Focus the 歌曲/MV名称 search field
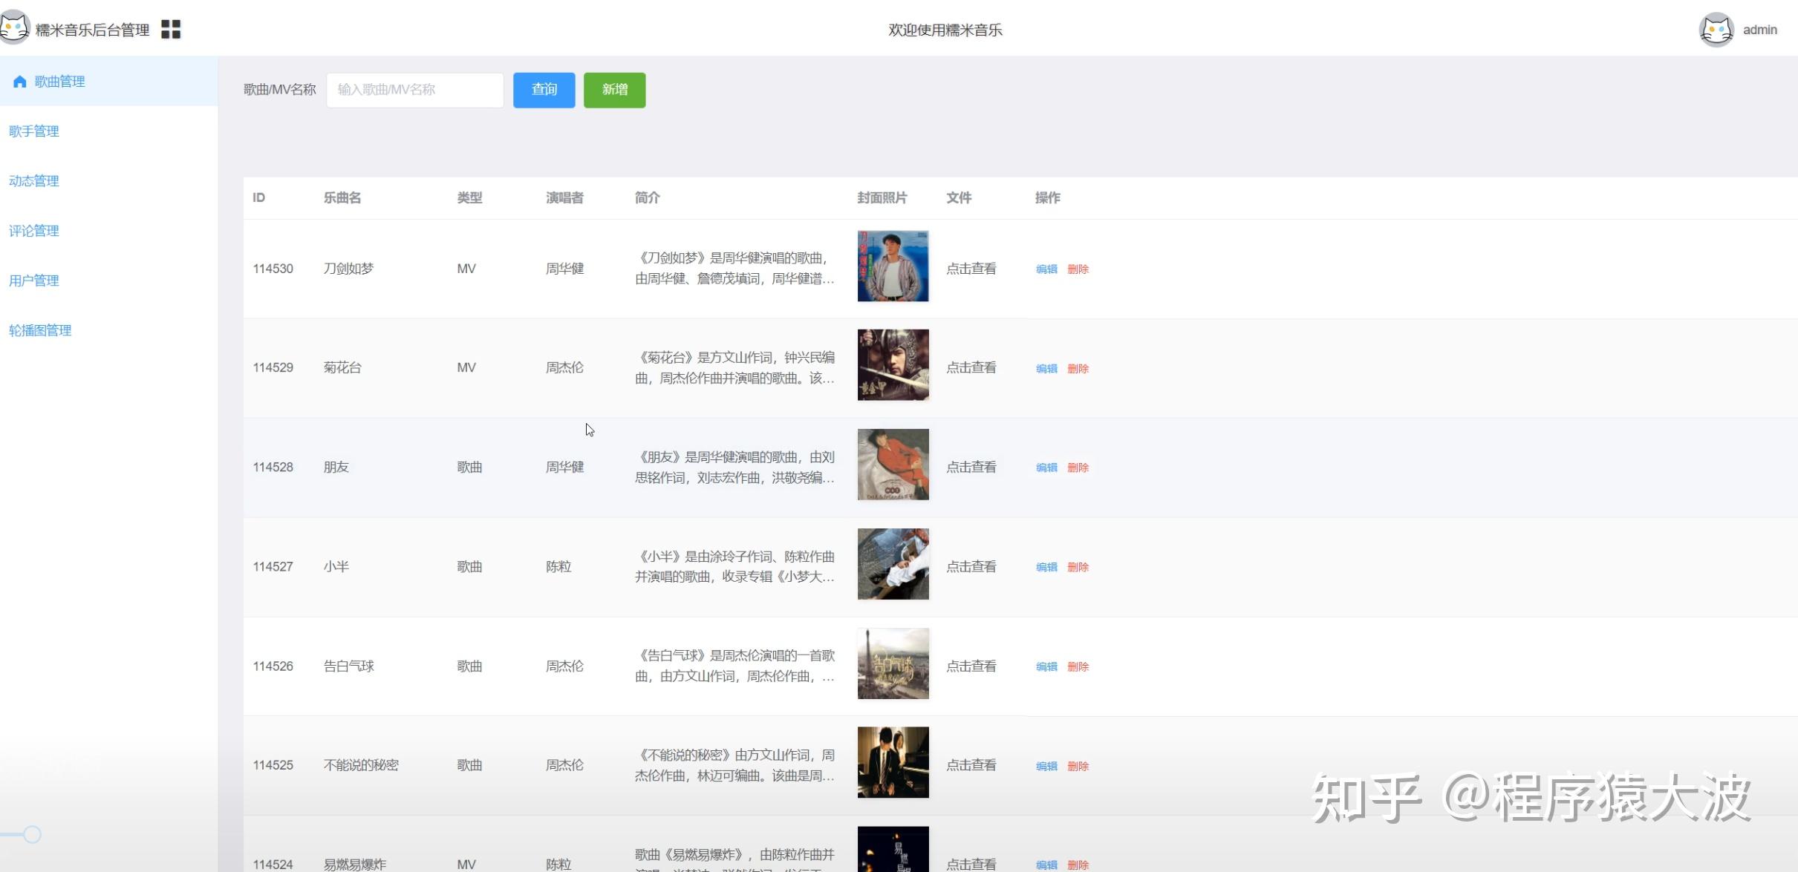The height and width of the screenshot is (872, 1798). click(414, 90)
